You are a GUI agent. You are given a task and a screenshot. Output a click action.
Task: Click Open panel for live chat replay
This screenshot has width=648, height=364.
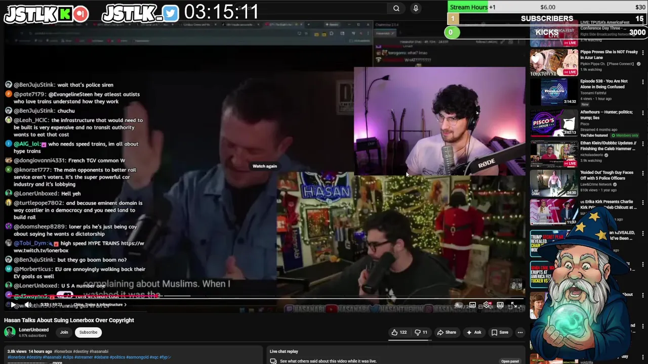point(510,361)
